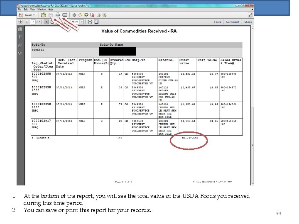The image size is (299, 224).
Task: Open the Window menu
Action: 42,9
